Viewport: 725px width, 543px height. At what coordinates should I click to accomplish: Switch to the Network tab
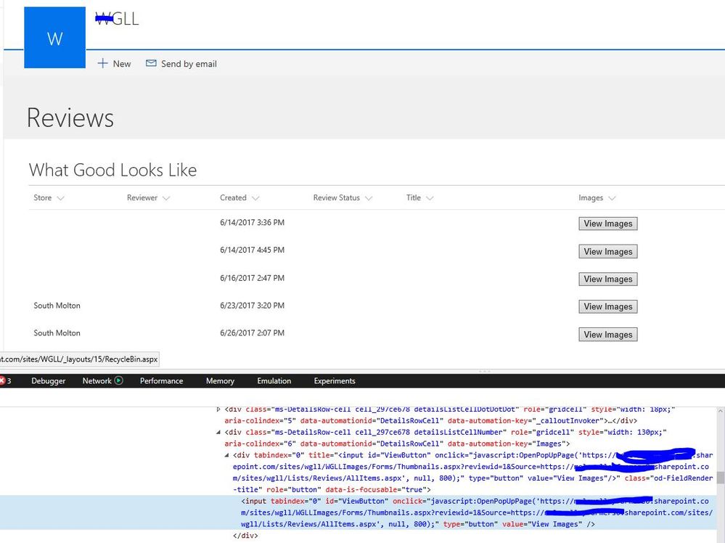click(97, 380)
